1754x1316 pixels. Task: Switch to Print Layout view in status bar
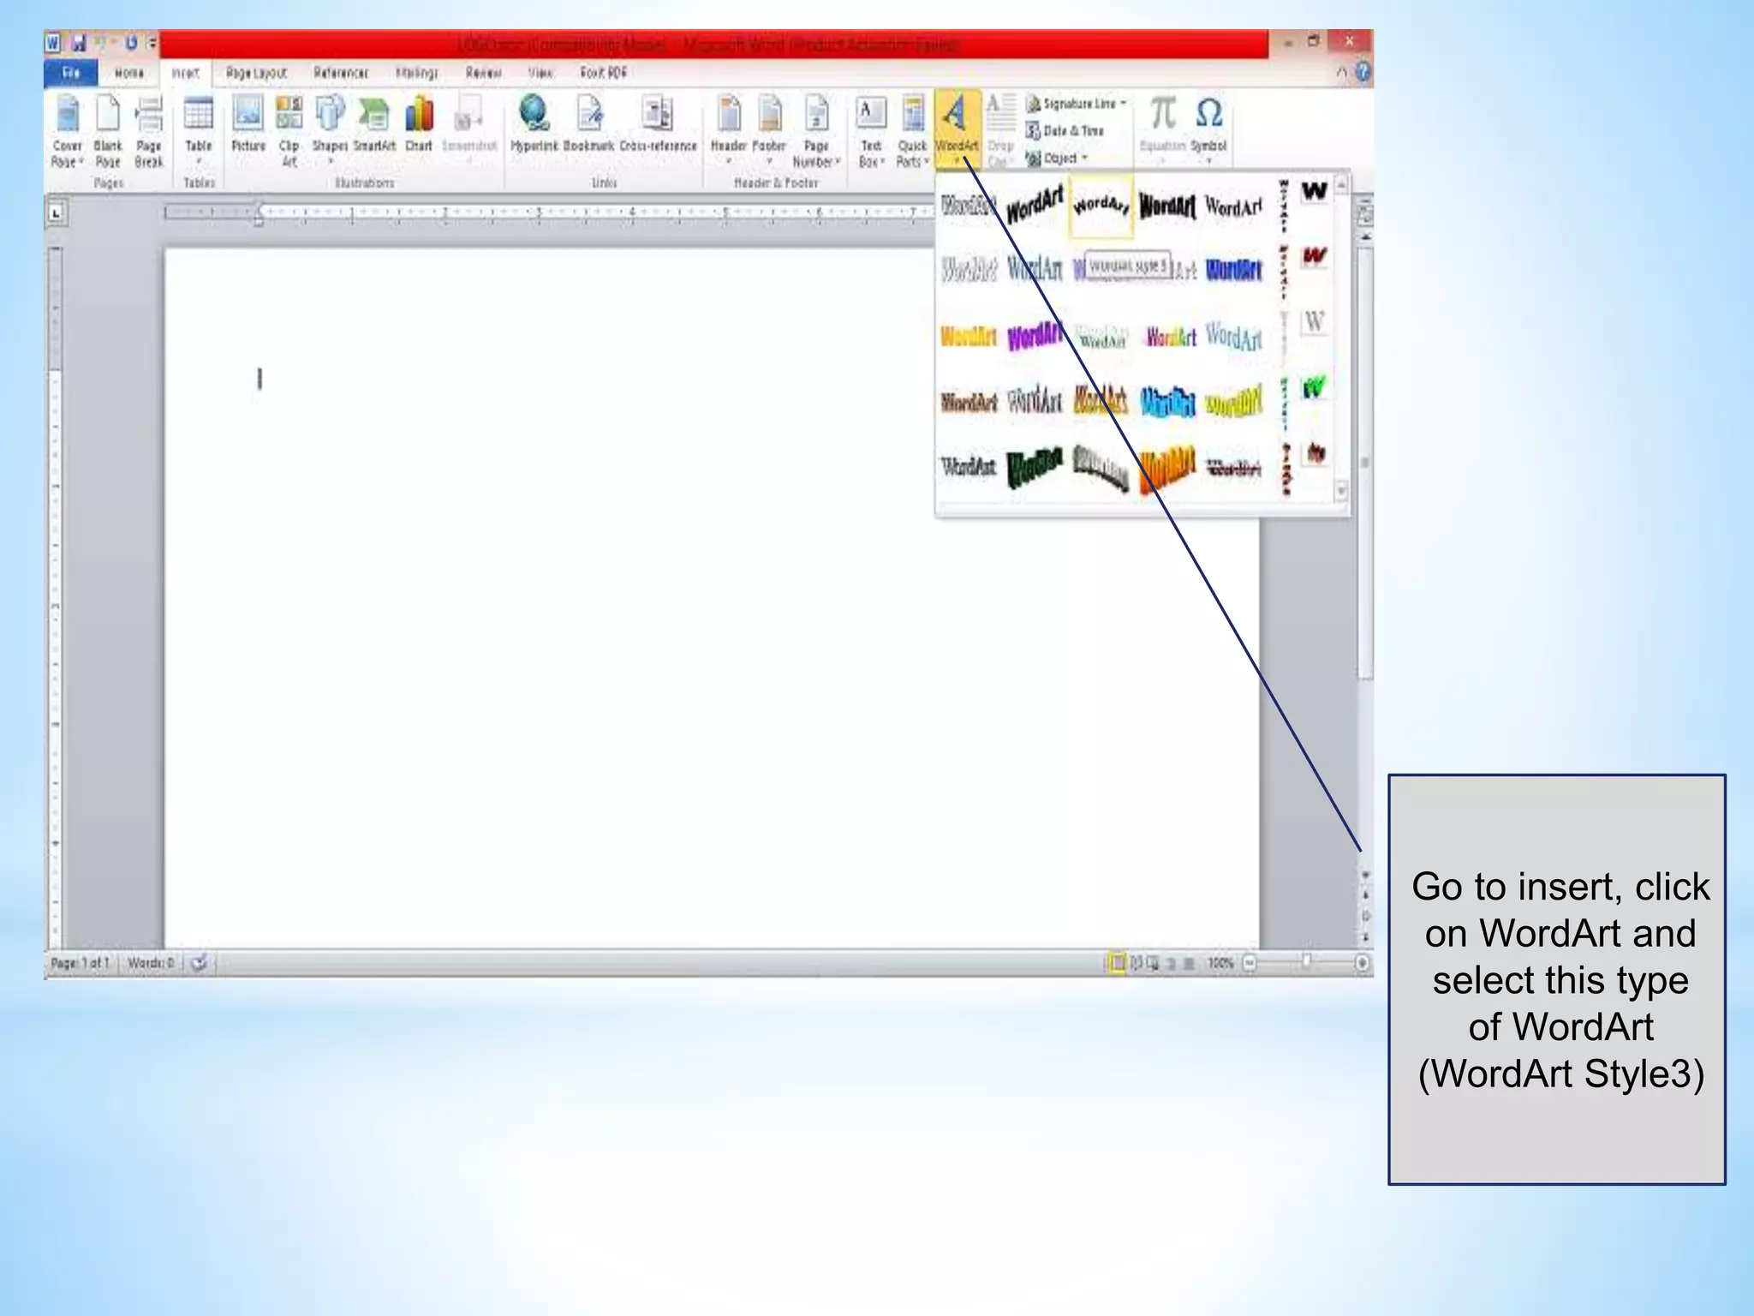tap(1117, 963)
